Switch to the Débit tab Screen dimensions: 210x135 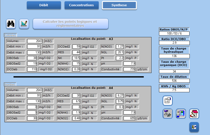pyautogui.click(x=44, y=5)
